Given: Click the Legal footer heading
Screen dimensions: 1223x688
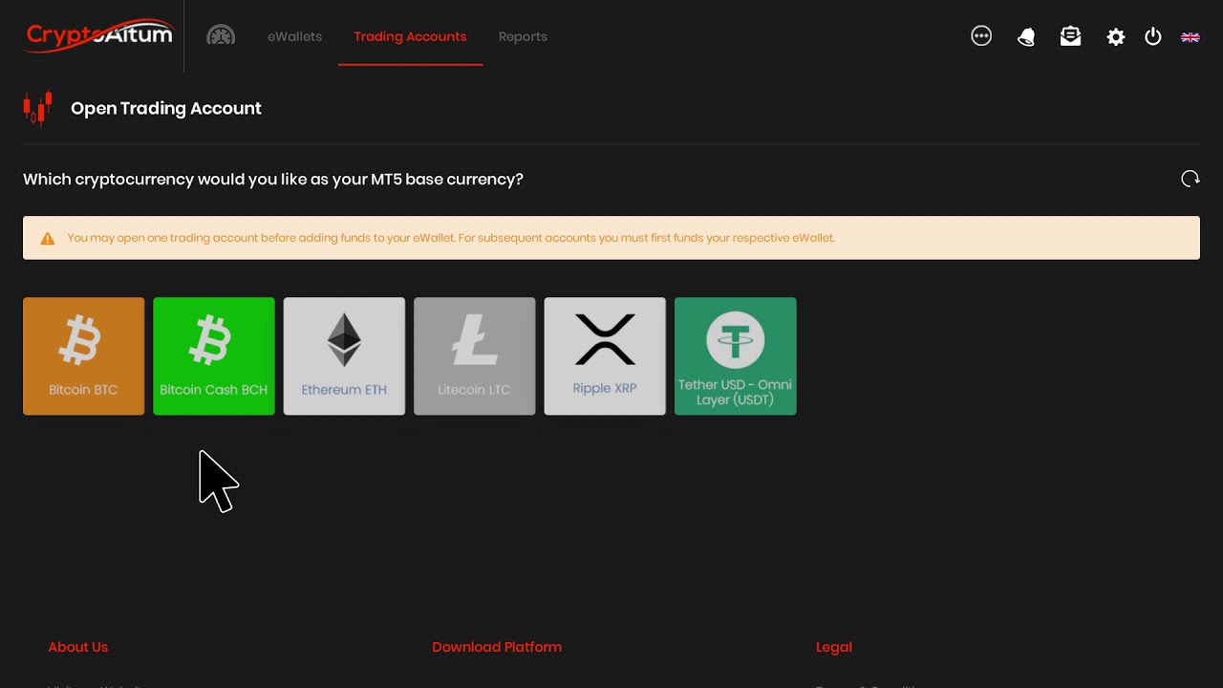Looking at the screenshot, I should [834, 647].
